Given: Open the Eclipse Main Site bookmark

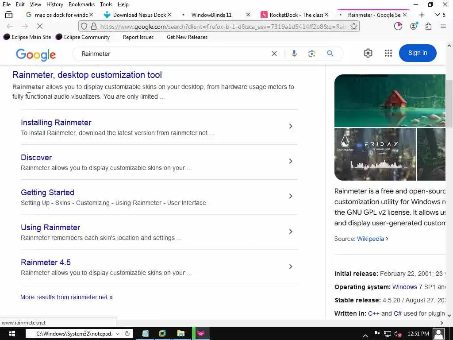Looking at the screenshot, I should (x=27, y=37).
